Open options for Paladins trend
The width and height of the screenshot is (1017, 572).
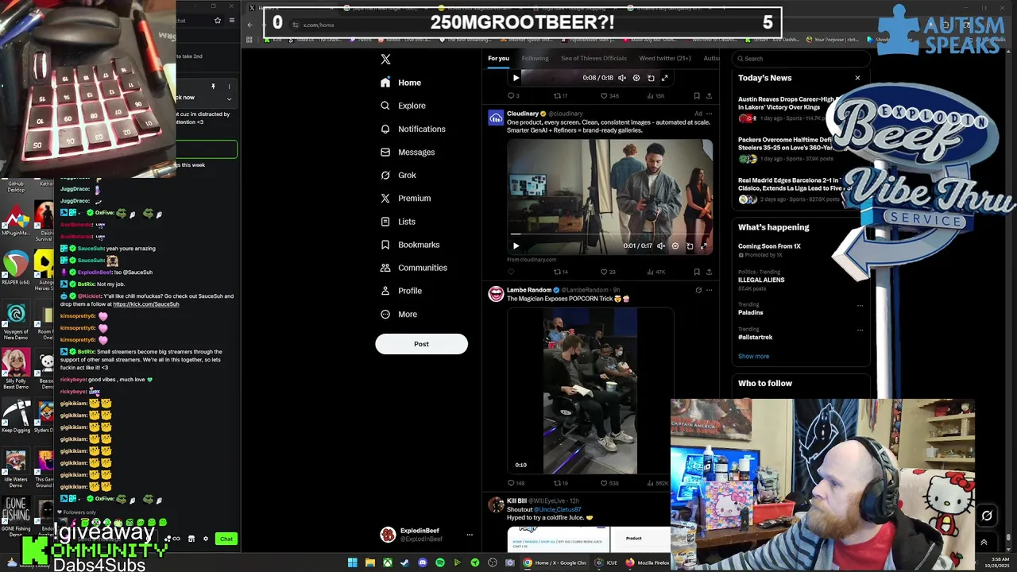pyautogui.click(x=859, y=305)
